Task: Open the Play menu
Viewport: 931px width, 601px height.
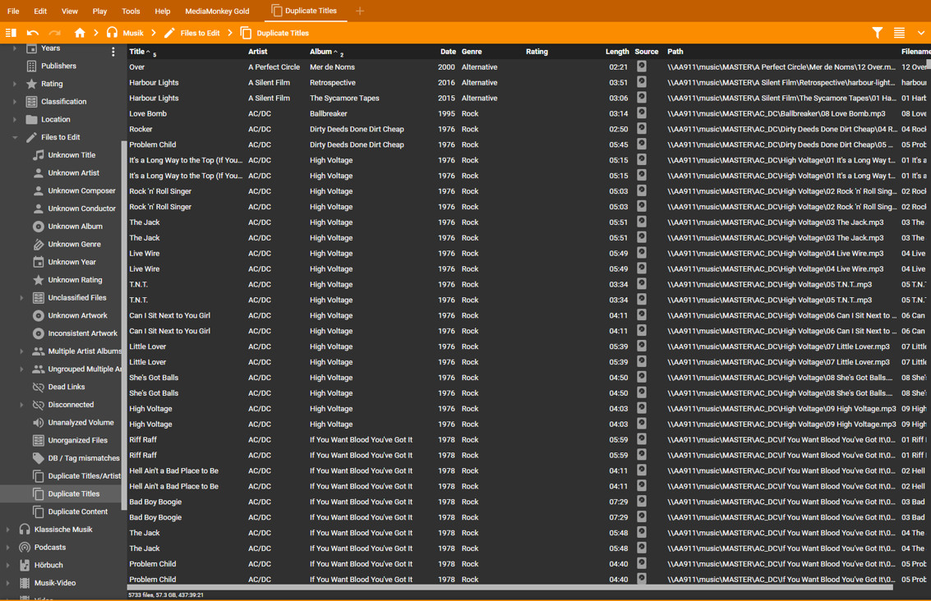Action: 99,11
